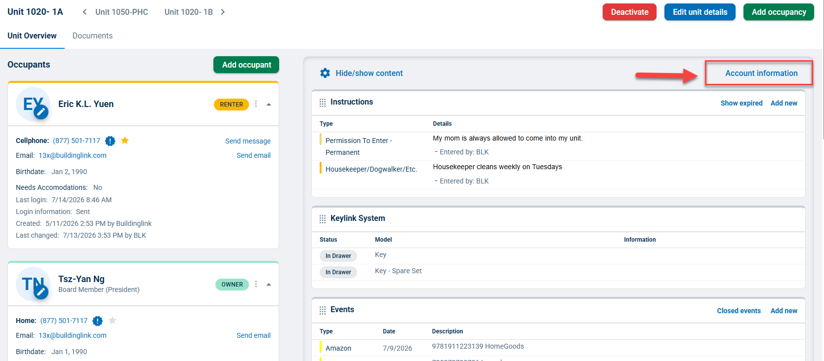
Task: Click the OWNER badge on Tsz-Yan's card
Action: pyautogui.click(x=232, y=285)
